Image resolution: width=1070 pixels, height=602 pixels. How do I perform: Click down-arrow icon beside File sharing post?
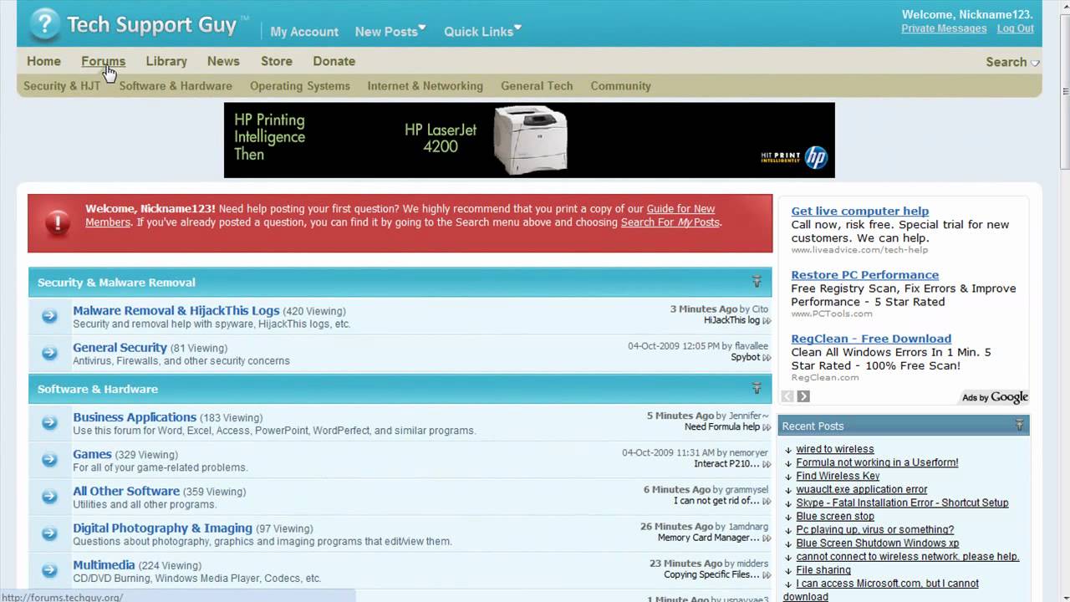point(787,570)
